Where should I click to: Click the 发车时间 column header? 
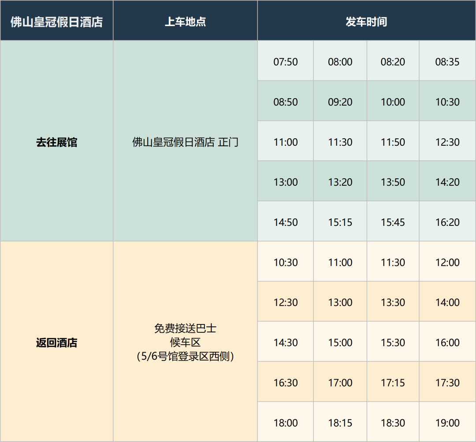pyautogui.click(x=366, y=20)
